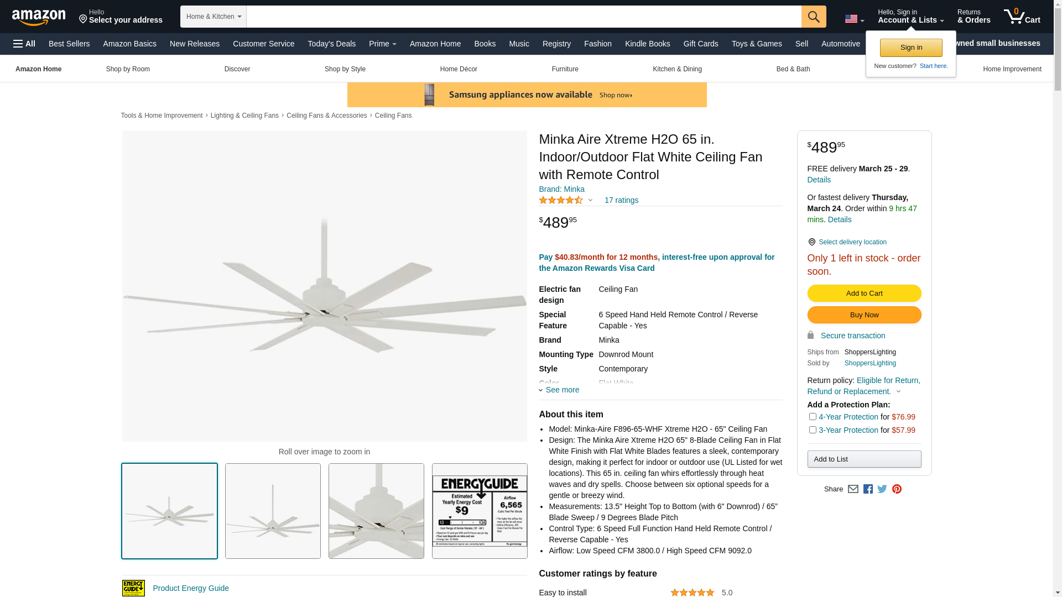Open the Home & Kitchen search category dropdown
The width and height of the screenshot is (1062, 597).
click(214, 17)
